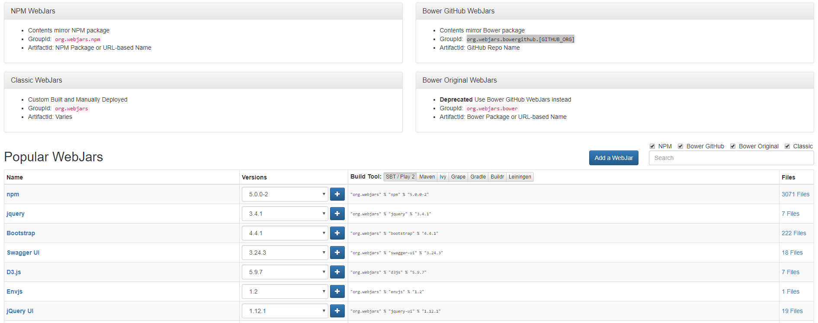View the 1 Files list for Envjs
Screen dimensions: 818x323
click(790, 291)
